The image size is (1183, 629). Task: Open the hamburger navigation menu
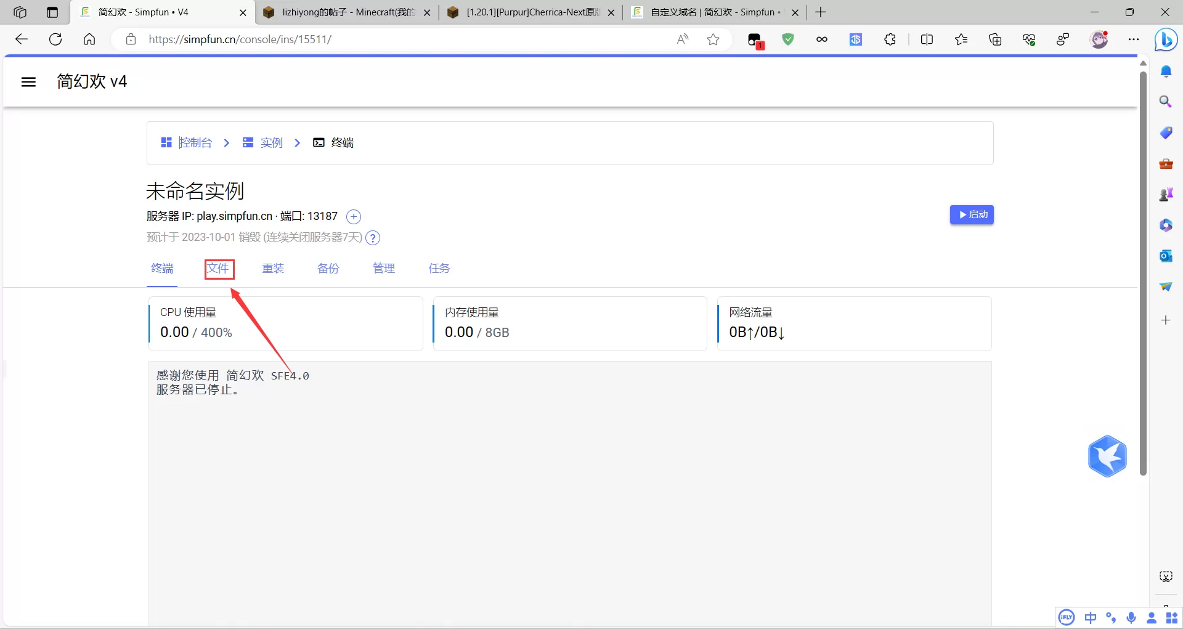[x=28, y=82]
